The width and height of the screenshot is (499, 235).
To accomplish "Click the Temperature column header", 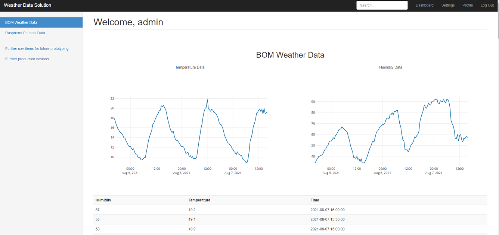I will [x=199, y=200].
